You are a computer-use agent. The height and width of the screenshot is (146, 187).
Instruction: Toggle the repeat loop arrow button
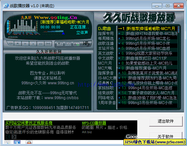[60, 44]
